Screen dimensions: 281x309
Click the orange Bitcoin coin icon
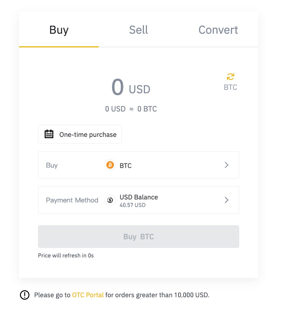click(110, 165)
